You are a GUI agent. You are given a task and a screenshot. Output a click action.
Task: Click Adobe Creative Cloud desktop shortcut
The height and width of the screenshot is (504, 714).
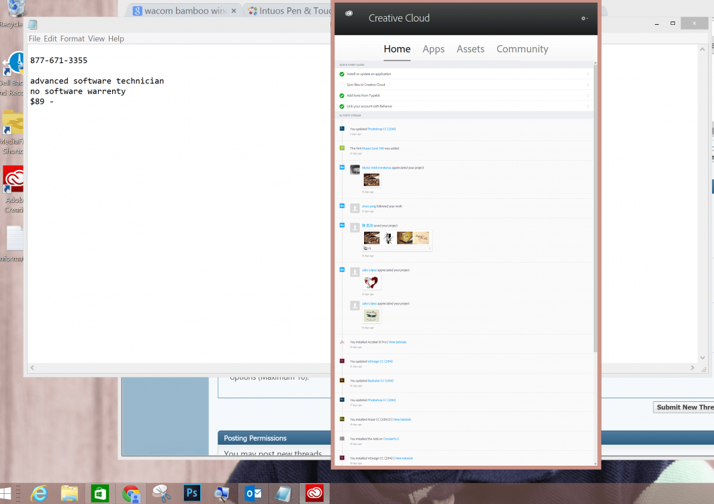click(13, 189)
